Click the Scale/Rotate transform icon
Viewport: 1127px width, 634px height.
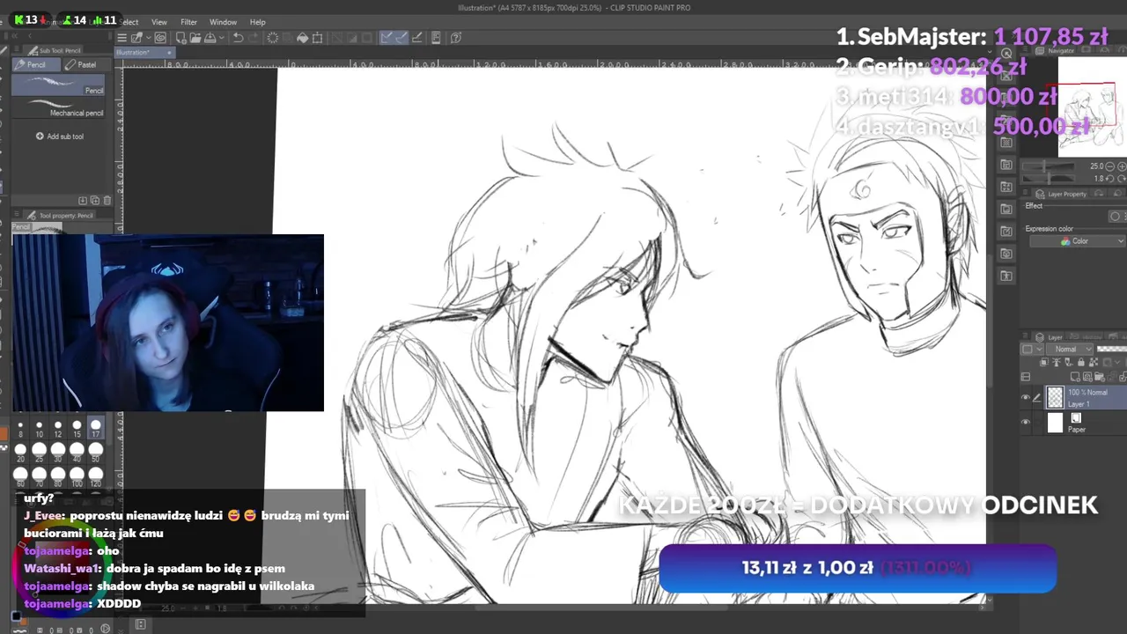(x=317, y=38)
